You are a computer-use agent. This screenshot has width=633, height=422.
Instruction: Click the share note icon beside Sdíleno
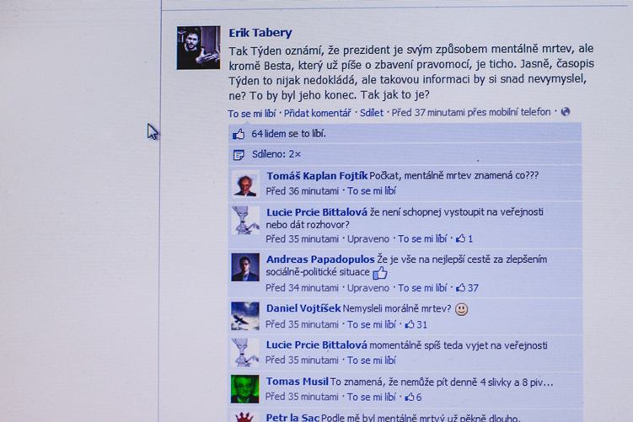pos(239,154)
